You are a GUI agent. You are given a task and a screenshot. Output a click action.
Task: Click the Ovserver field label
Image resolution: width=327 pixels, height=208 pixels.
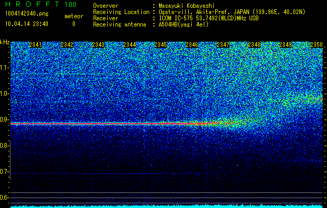[106, 6]
